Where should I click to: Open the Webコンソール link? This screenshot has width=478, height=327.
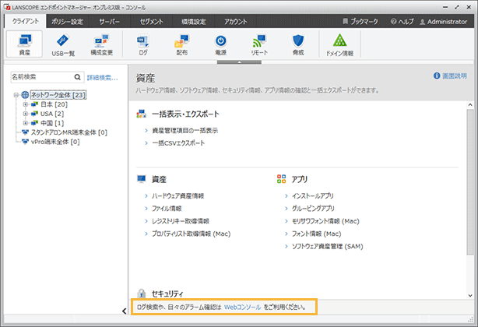[242, 308]
